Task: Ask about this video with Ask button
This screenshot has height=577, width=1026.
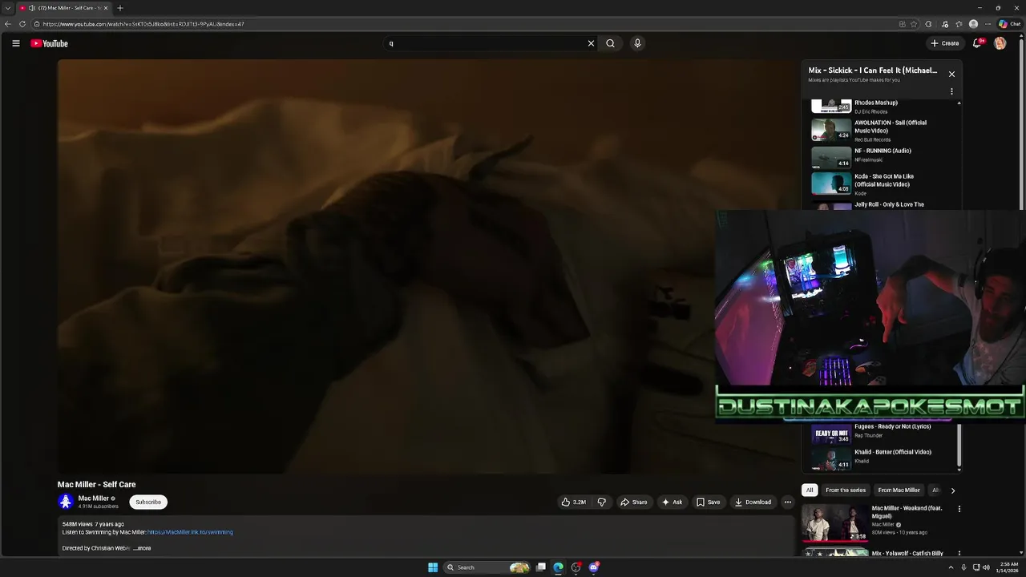Action: (x=672, y=502)
